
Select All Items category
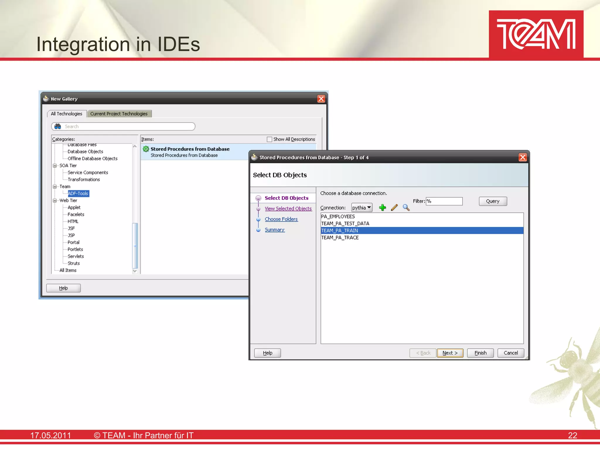click(x=68, y=270)
